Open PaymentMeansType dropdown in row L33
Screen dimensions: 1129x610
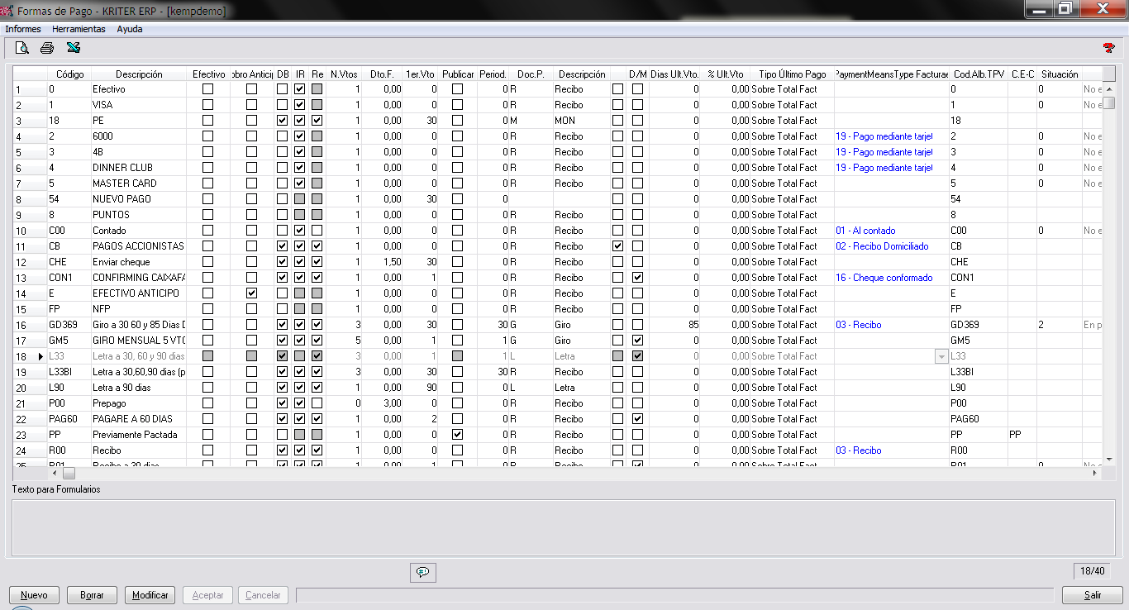(941, 356)
